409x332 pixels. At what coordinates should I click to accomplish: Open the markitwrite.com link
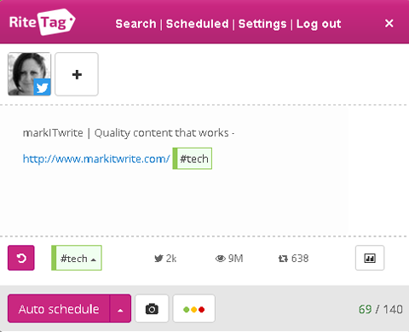96,159
